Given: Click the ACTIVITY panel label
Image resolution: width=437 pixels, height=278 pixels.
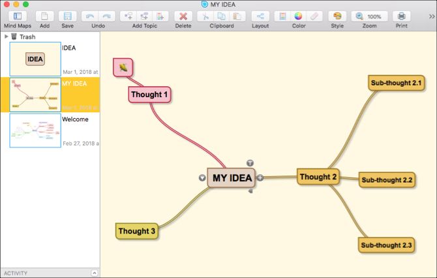Looking at the screenshot, I should point(16,273).
